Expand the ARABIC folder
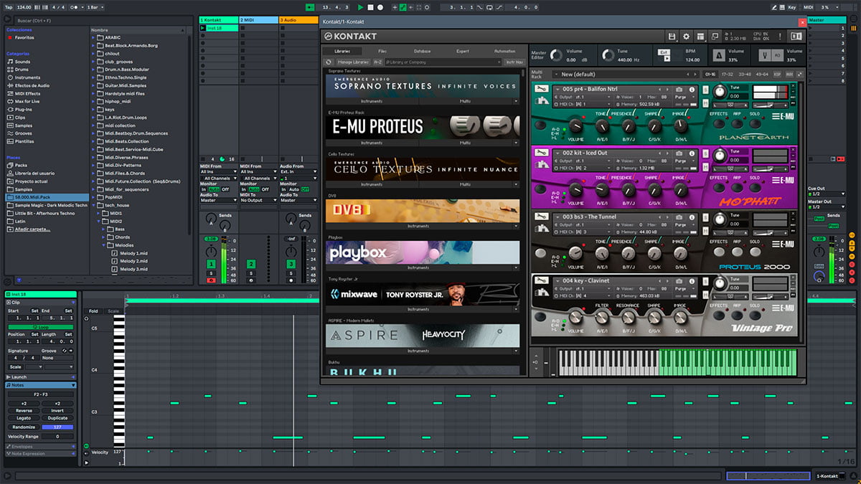The image size is (861, 484). click(x=94, y=37)
